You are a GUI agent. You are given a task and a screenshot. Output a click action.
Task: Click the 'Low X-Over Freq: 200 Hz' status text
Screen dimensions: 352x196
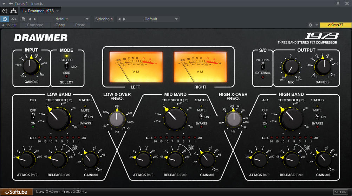point(61,191)
